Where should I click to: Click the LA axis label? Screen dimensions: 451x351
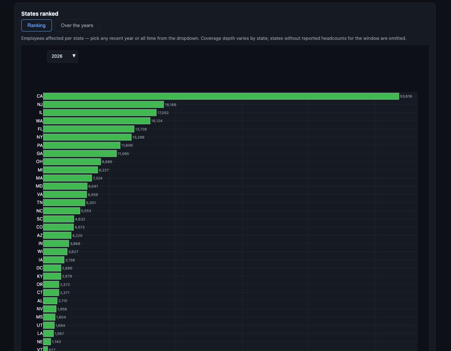40,333
